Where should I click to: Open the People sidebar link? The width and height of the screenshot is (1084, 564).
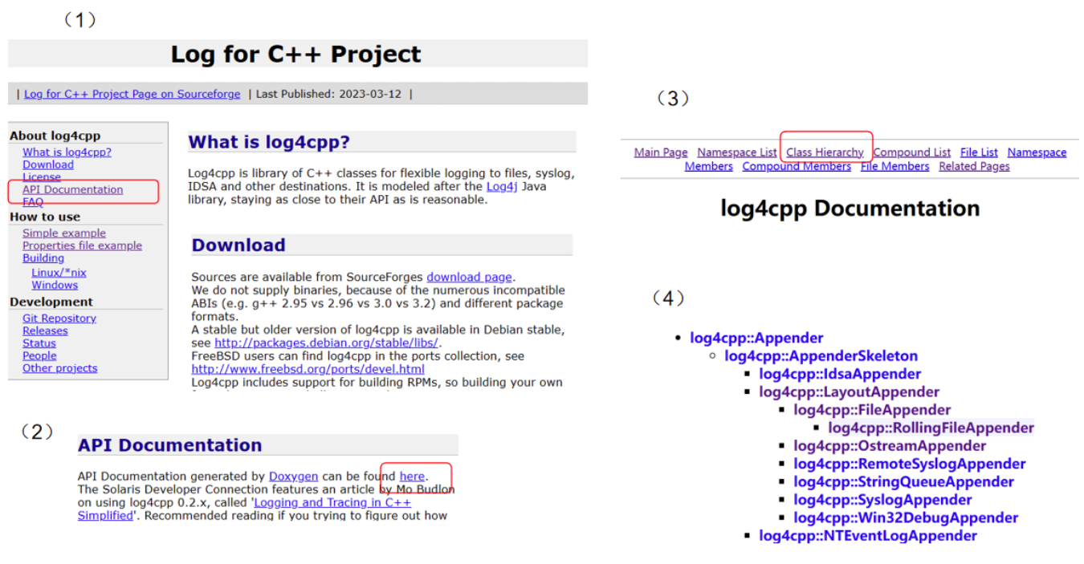(39, 355)
